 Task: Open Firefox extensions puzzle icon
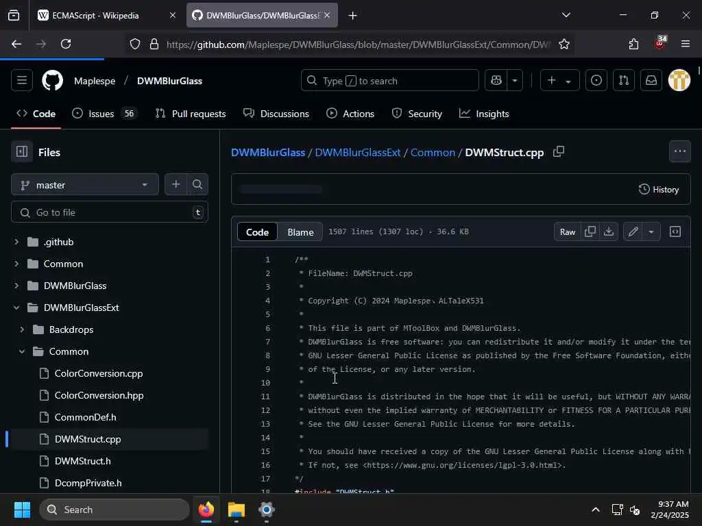(x=633, y=44)
